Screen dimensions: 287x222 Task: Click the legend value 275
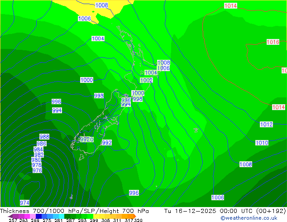(47, 220)
